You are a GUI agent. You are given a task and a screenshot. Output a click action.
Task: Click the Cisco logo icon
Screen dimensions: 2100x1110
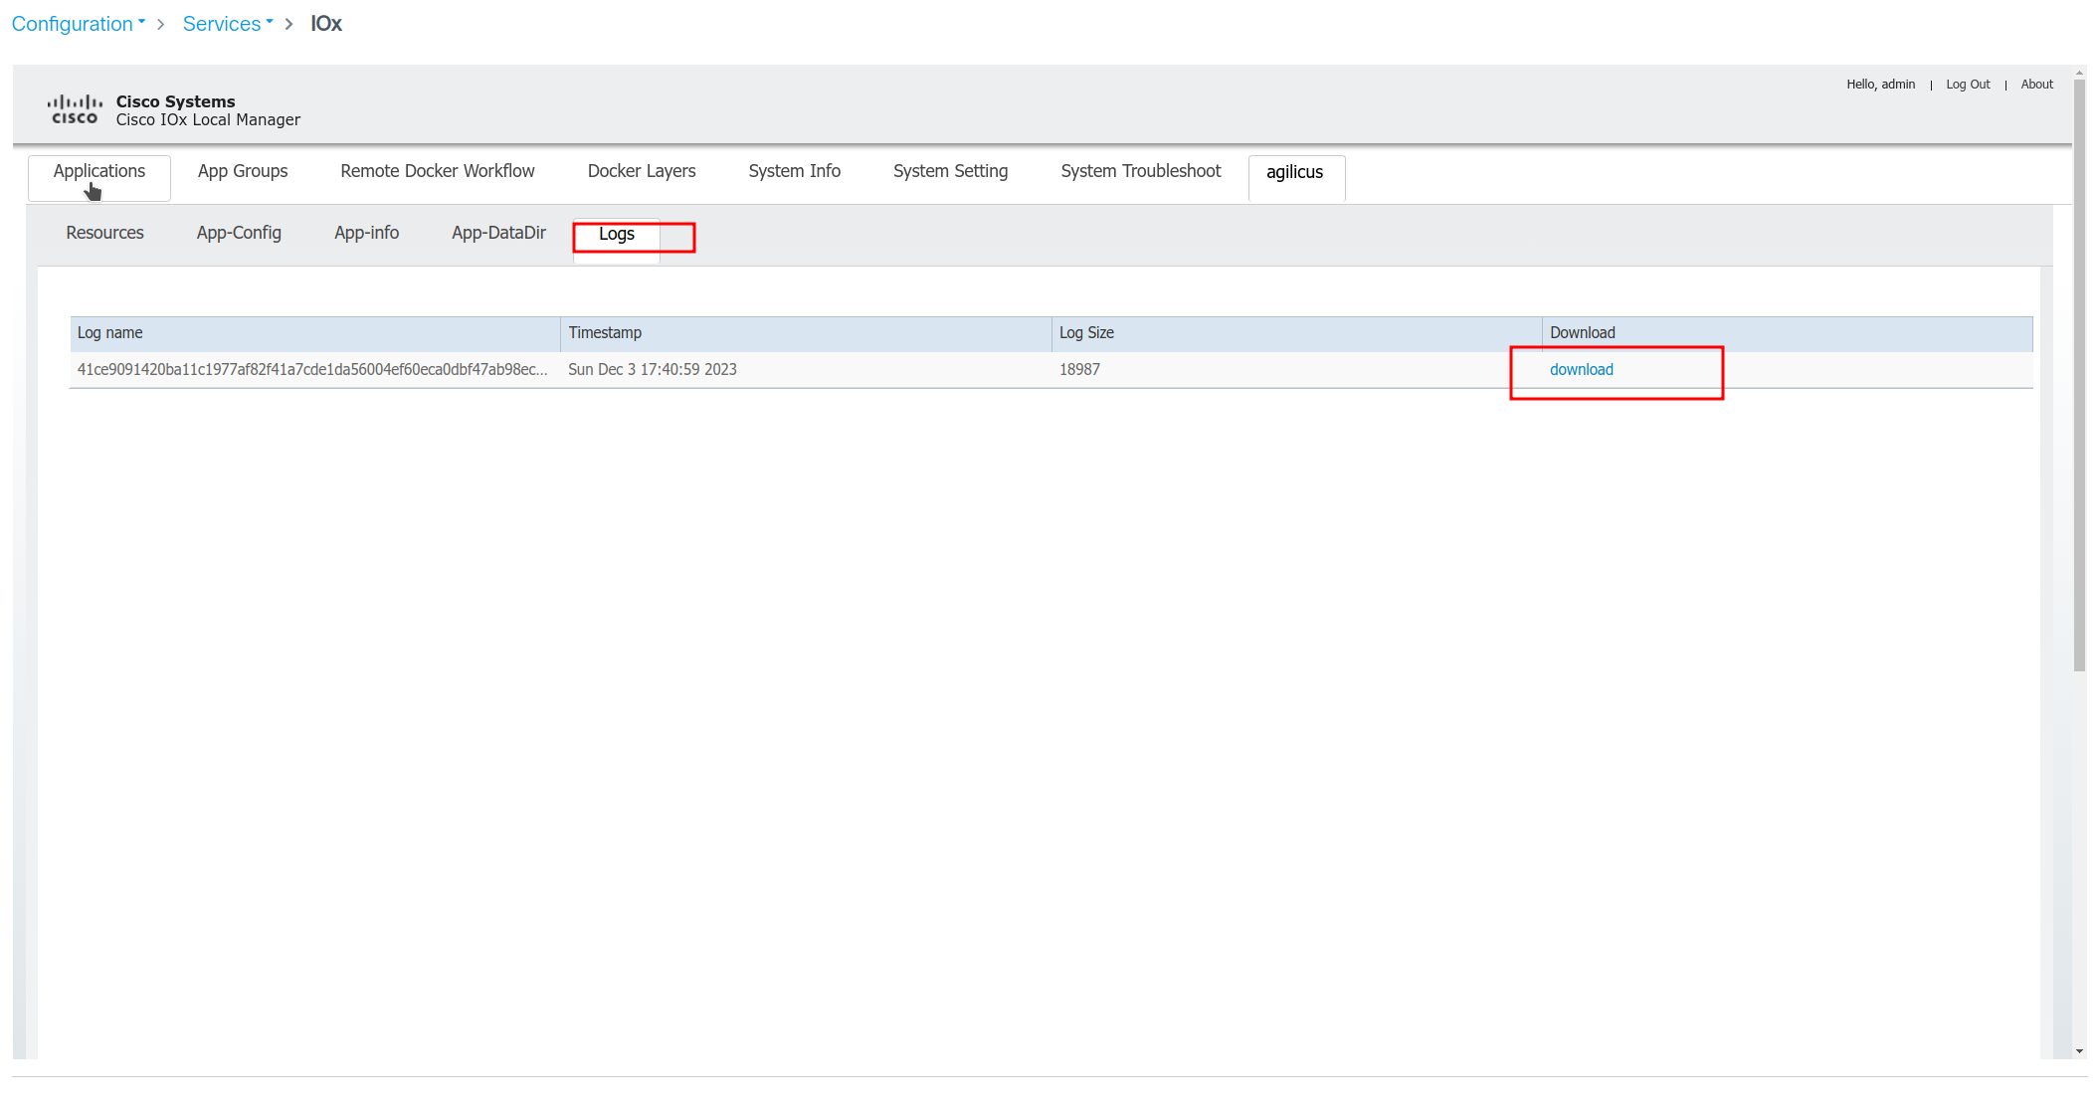(x=75, y=110)
